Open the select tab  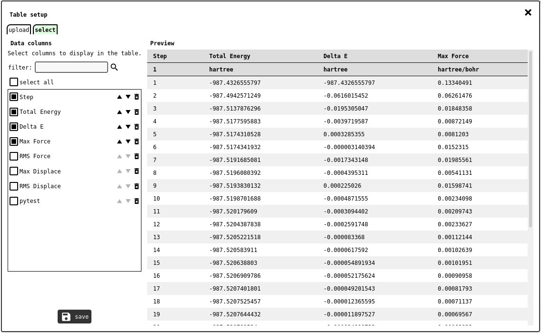(45, 30)
